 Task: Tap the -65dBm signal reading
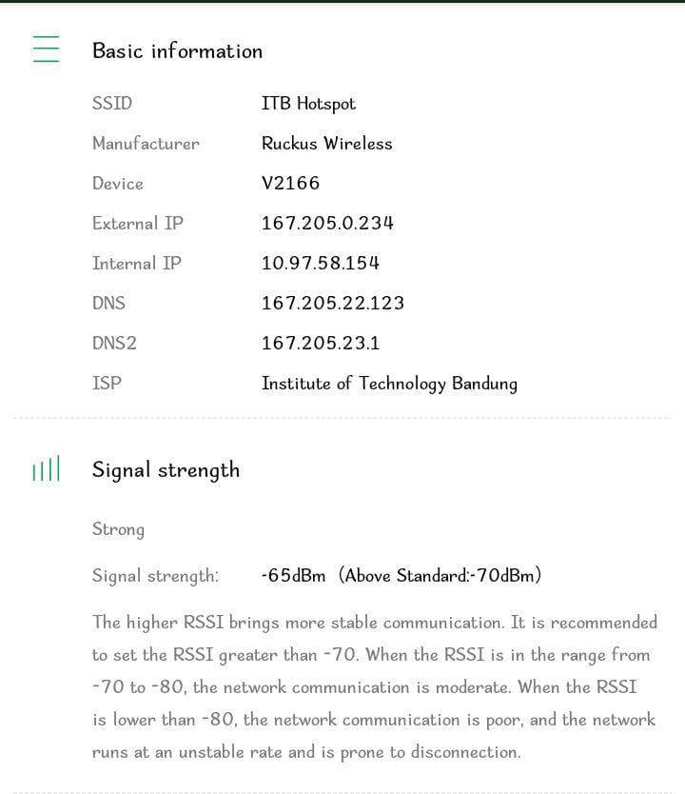coord(293,576)
